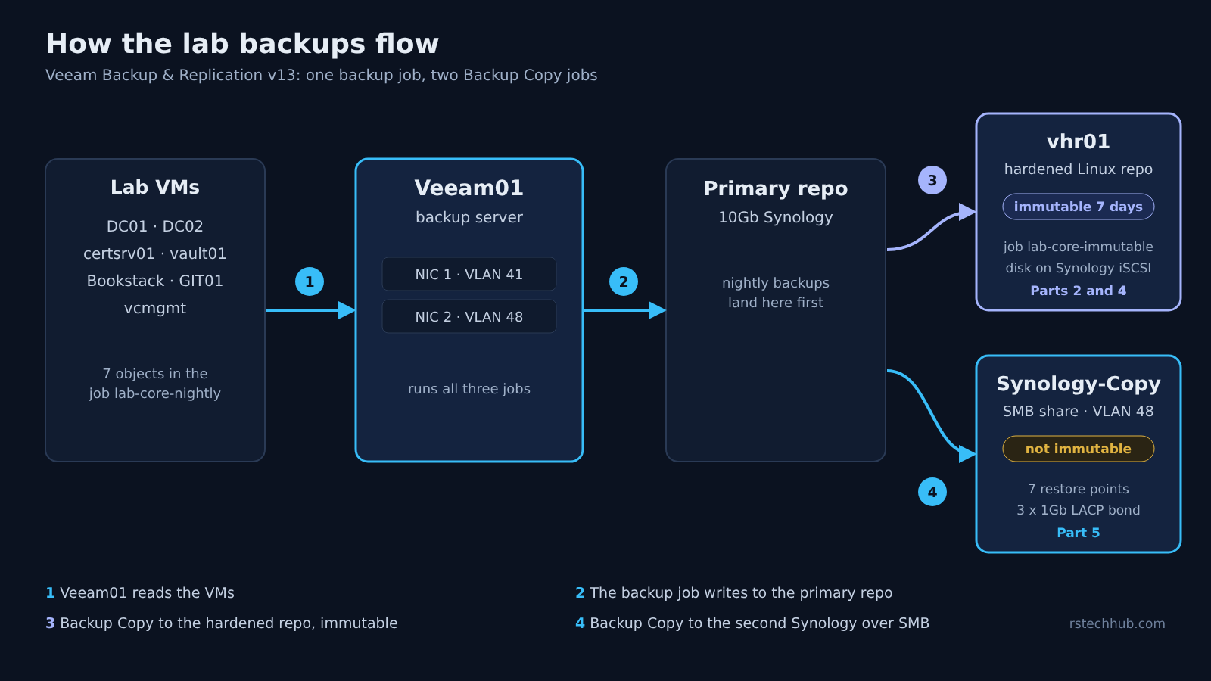The height and width of the screenshot is (681, 1211).
Task: Select the 'DC01 · DC02' line
Action: [x=155, y=226]
